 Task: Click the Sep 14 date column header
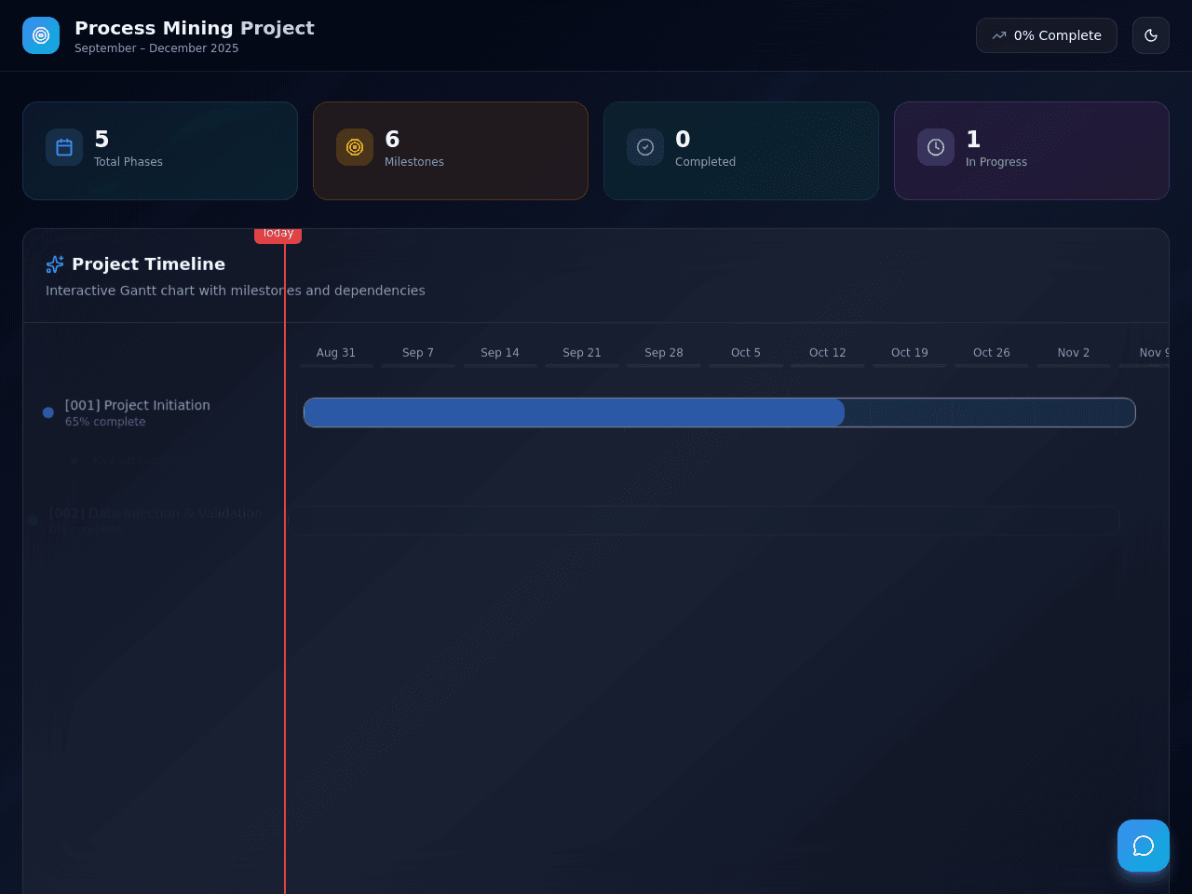[500, 353]
